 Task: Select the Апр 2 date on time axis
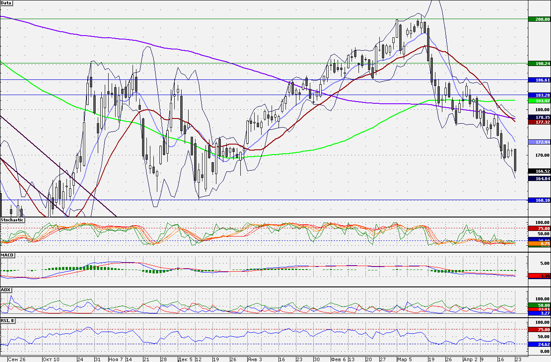point(470,359)
